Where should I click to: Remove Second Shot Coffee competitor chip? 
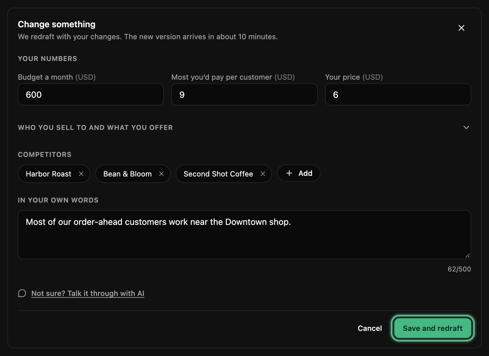(263, 174)
